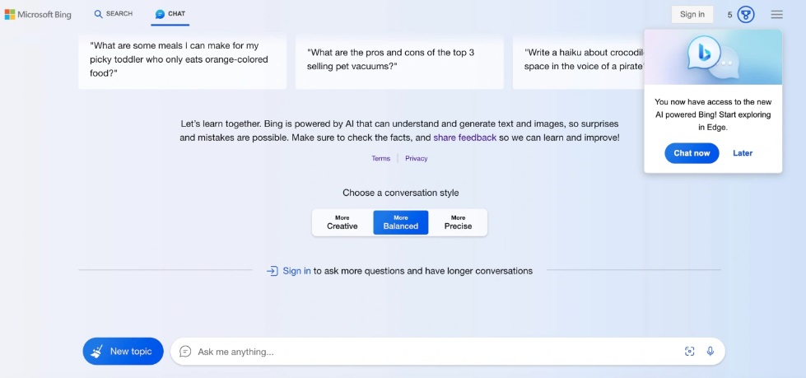806x378 pixels.
Task: Click the Ask me anything input field
Action: click(428, 352)
